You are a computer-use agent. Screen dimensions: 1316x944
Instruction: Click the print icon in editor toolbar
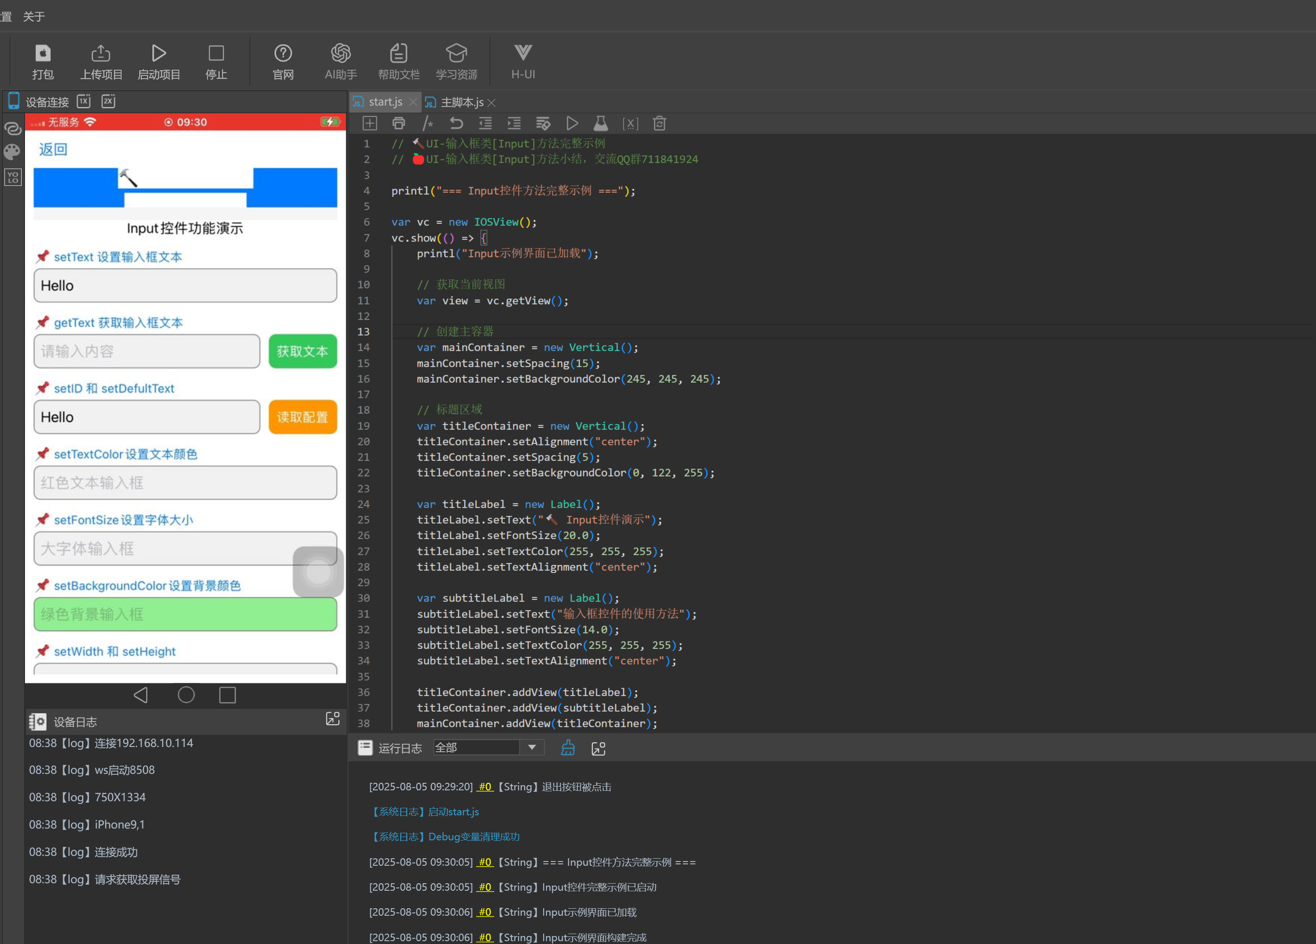398,123
